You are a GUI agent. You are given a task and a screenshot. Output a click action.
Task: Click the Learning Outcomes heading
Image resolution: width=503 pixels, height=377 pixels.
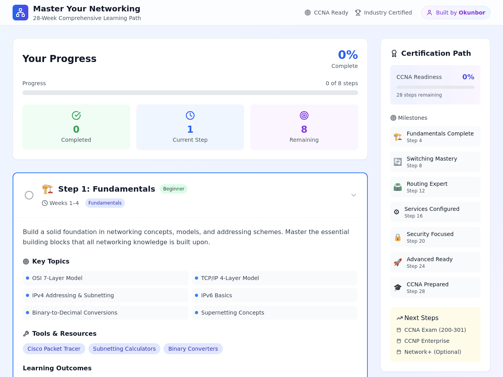(57, 368)
